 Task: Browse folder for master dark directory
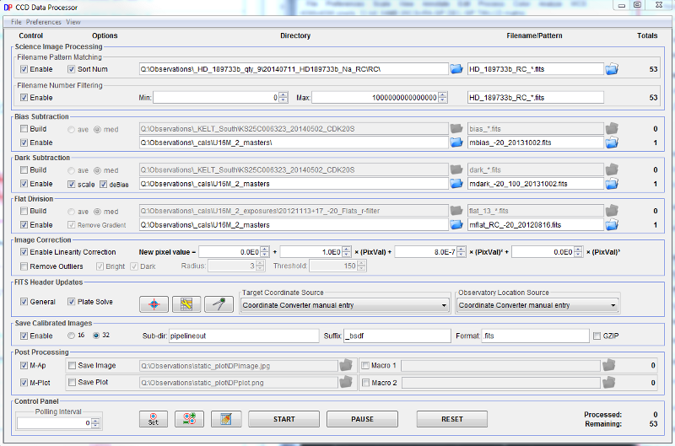[x=456, y=183]
